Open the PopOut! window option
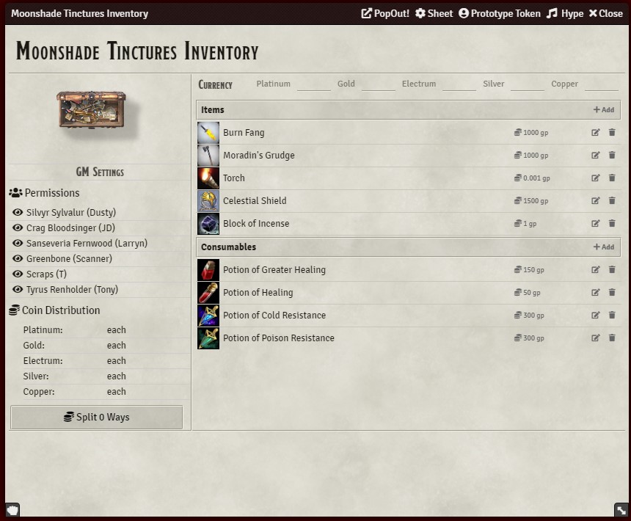Screen dimensions: 631x521 [385, 13]
